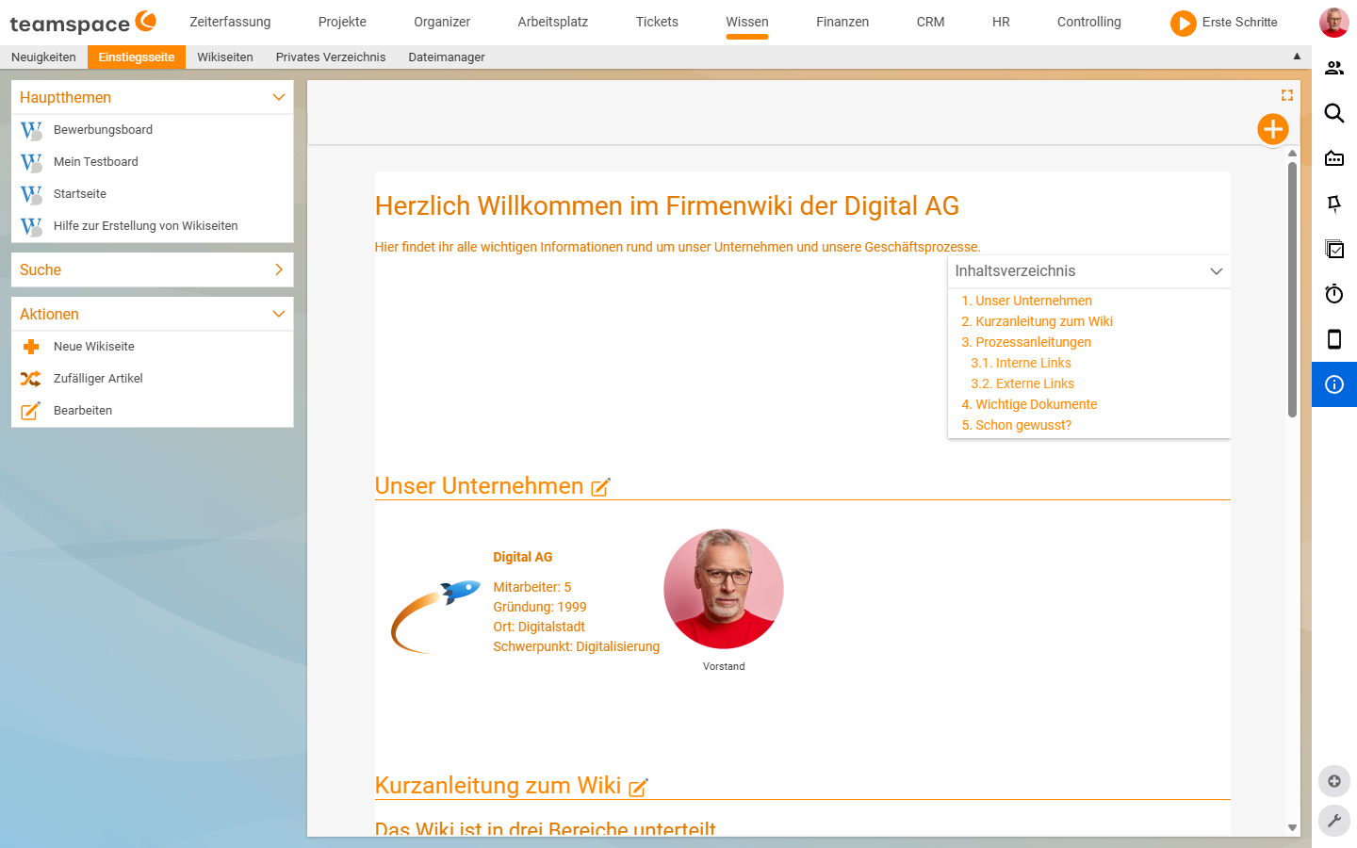Collapse the Aktionen panel

click(279, 314)
